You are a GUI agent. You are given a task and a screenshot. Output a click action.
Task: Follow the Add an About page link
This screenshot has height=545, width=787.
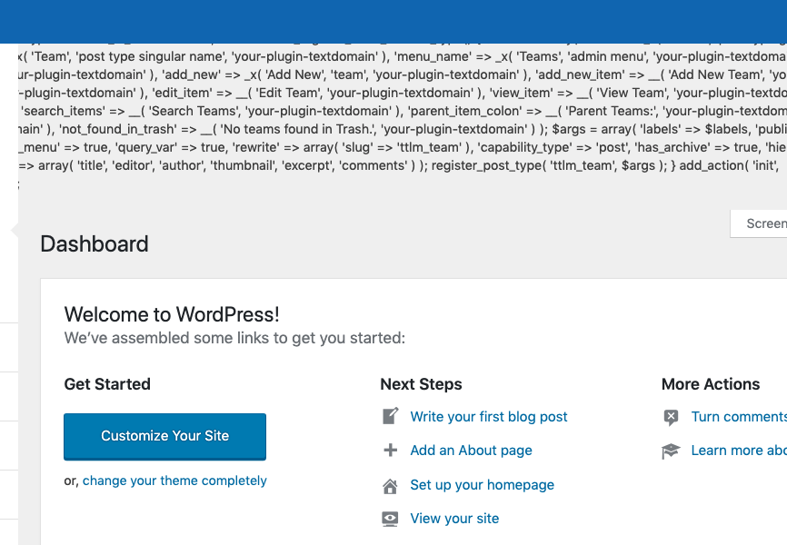[x=471, y=451]
